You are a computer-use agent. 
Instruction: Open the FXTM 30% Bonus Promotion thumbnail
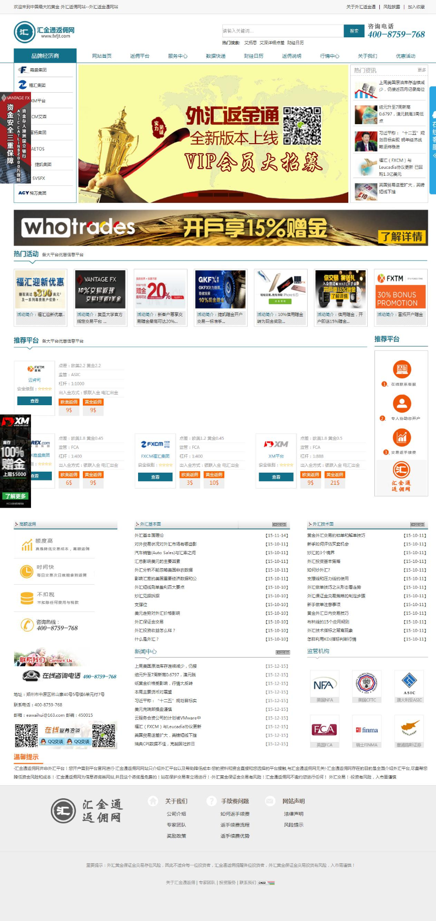(x=401, y=289)
